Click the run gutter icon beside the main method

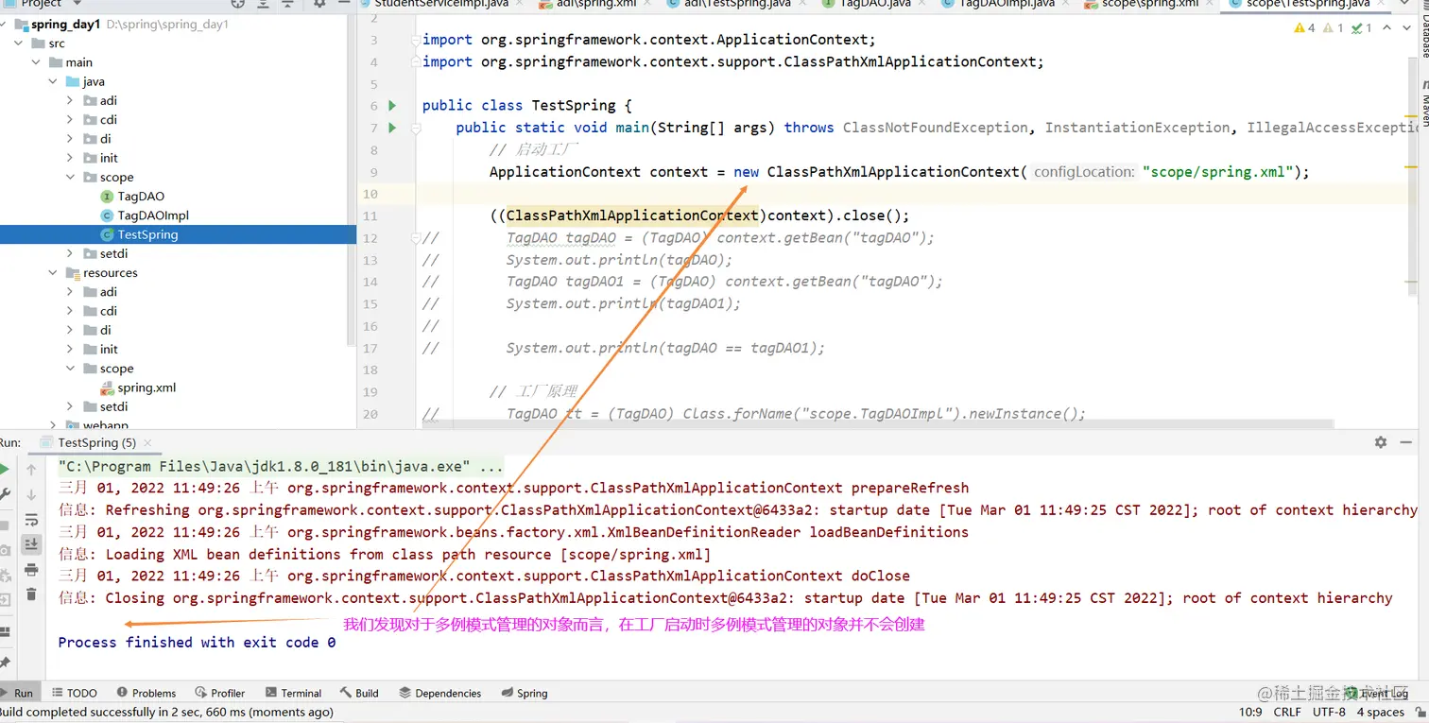tap(392, 128)
